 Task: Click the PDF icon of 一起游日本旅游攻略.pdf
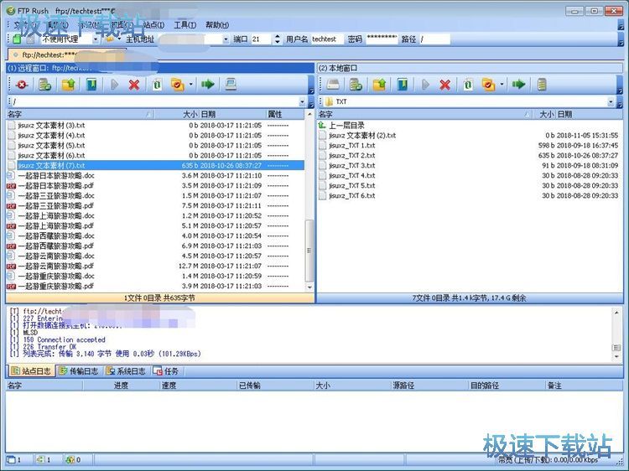pos(11,186)
